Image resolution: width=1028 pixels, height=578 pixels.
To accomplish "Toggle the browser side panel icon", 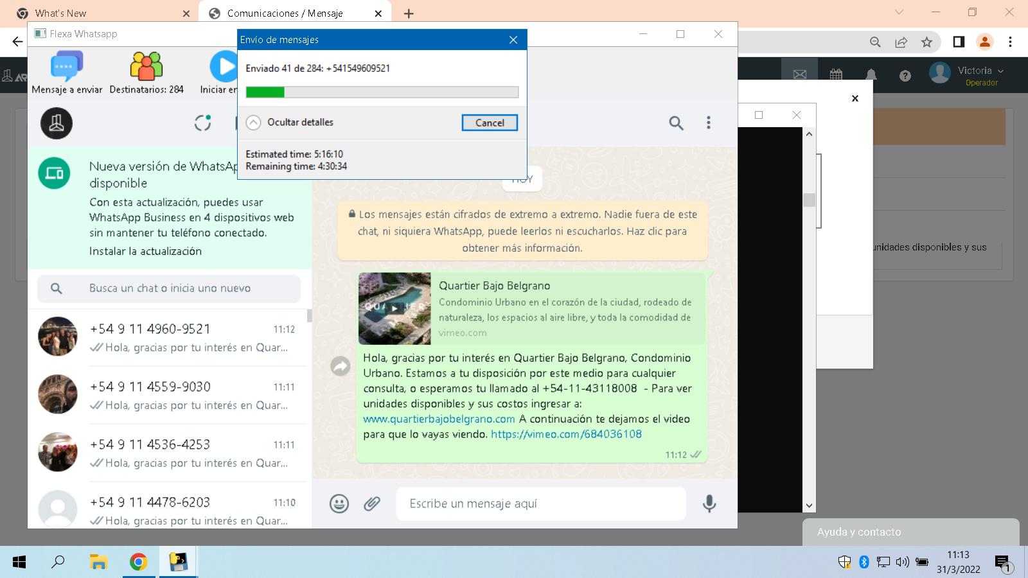I will pyautogui.click(x=959, y=42).
